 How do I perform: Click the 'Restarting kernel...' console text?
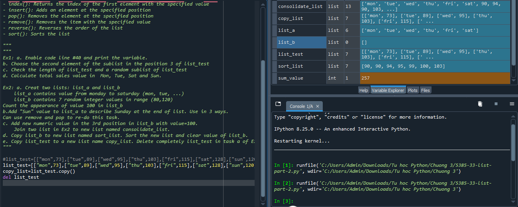point(302,141)
